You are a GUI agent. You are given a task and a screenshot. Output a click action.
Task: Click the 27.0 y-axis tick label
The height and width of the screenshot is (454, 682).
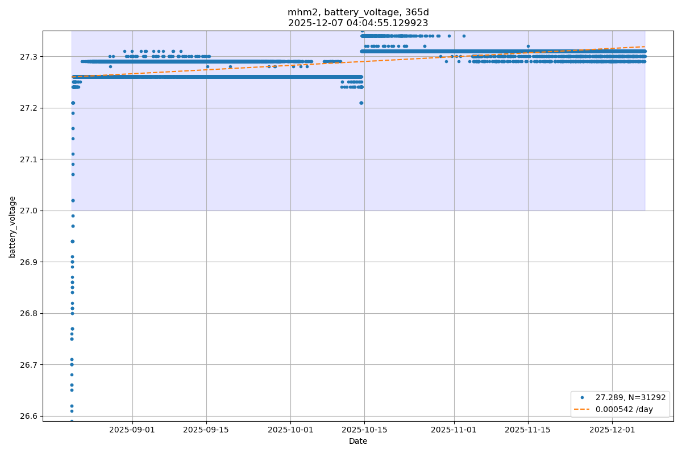[x=30, y=211]
